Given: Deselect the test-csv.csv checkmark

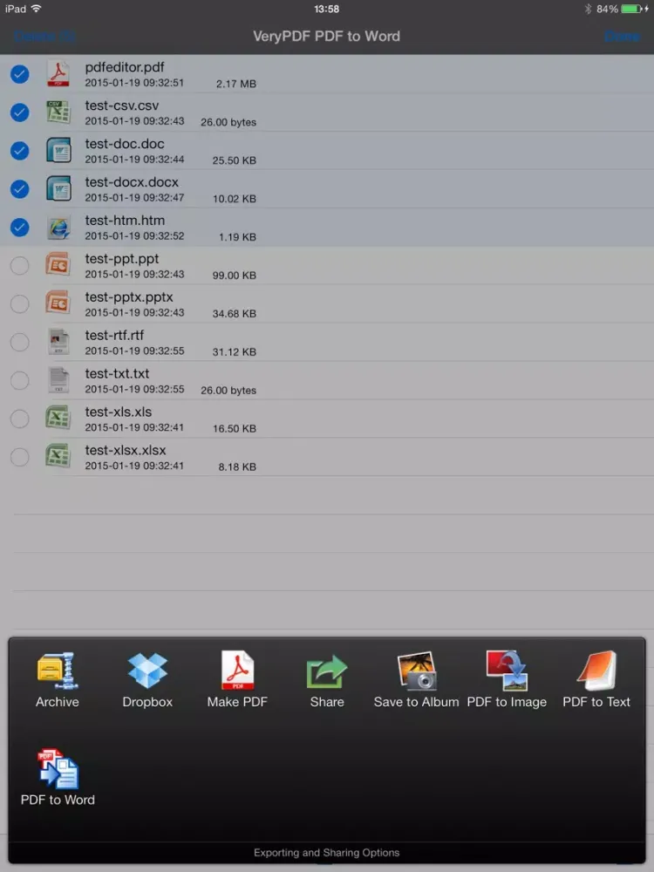Looking at the screenshot, I should 19,112.
